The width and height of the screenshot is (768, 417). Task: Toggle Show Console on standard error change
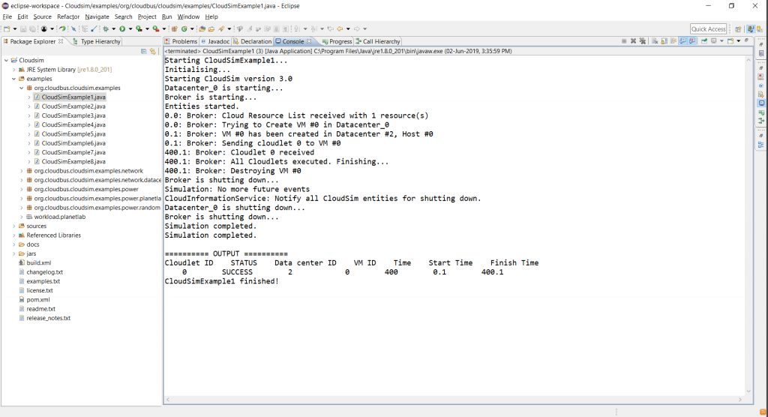click(x=692, y=41)
